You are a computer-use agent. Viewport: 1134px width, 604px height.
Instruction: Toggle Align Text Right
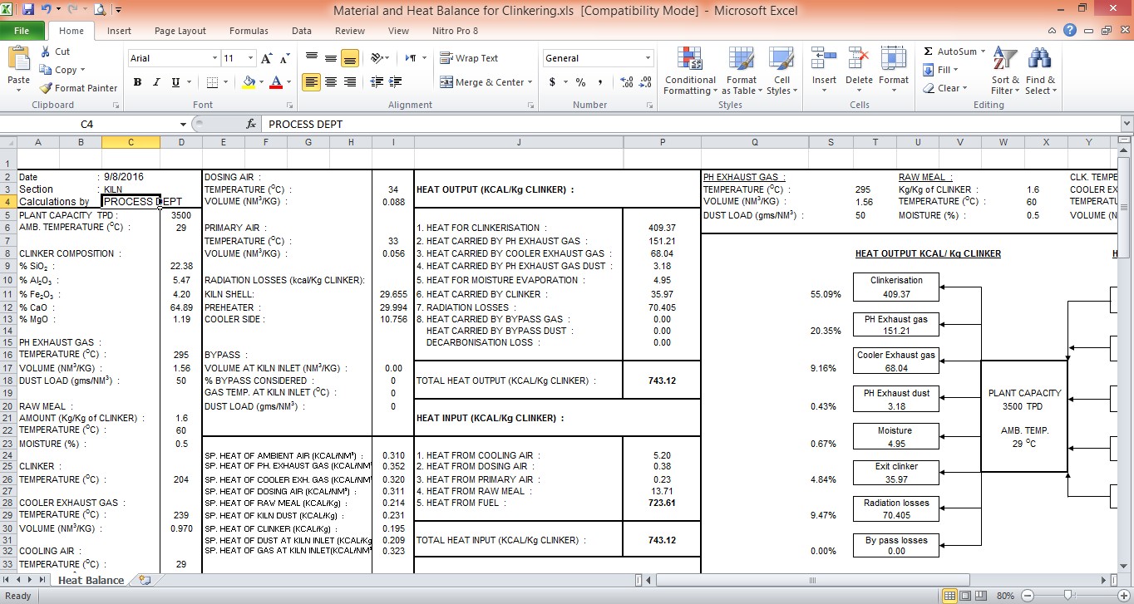pyautogui.click(x=350, y=82)
